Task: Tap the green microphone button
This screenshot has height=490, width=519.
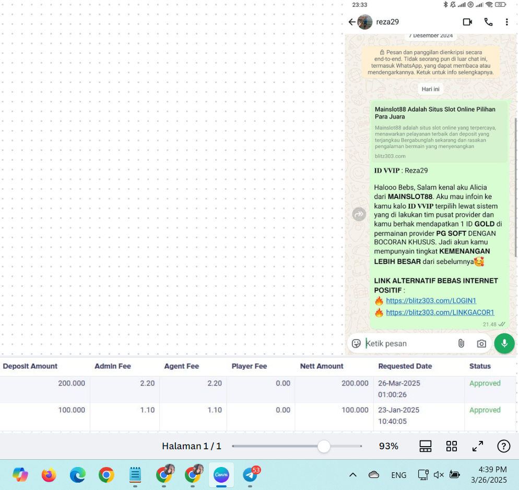Action: tap(504, 343)
